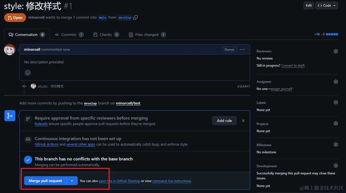Click the blue no-conflicts checkmark icon

(28, 160)
